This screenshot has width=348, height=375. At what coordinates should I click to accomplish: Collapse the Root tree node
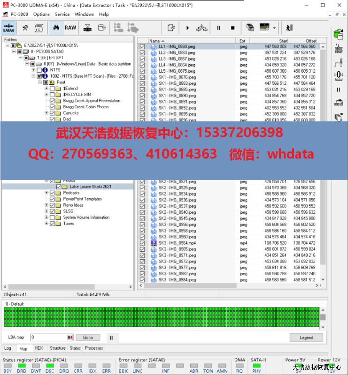tap(40, 82)
